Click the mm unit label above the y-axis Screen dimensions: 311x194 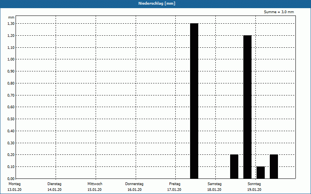tap(11, 17)
